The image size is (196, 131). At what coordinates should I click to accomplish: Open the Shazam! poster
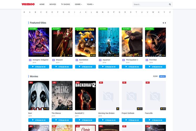point(62,42)
